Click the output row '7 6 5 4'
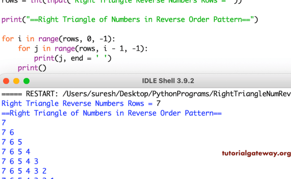This screenshot has width=291, height=179. (x=16, y=152)
